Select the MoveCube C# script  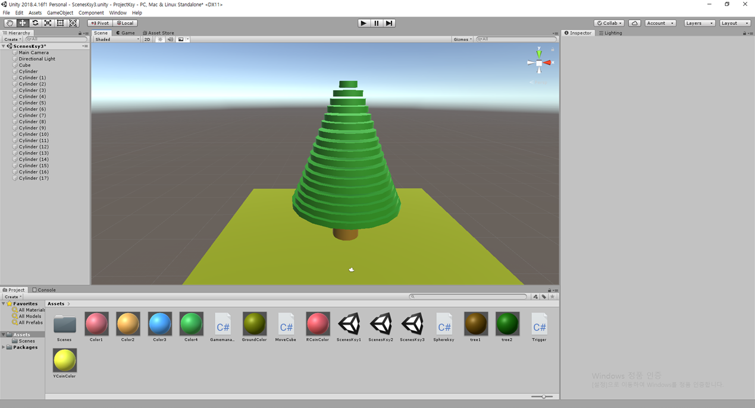point(286,324)
